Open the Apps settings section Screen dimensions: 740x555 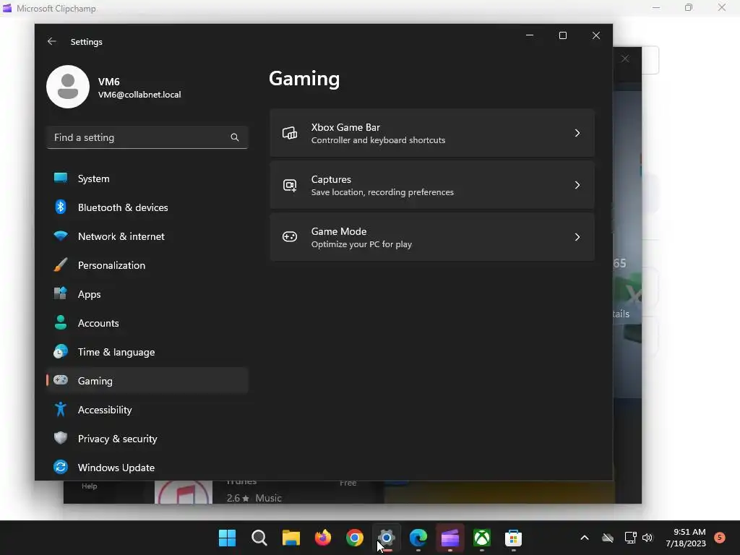point(147,294)
